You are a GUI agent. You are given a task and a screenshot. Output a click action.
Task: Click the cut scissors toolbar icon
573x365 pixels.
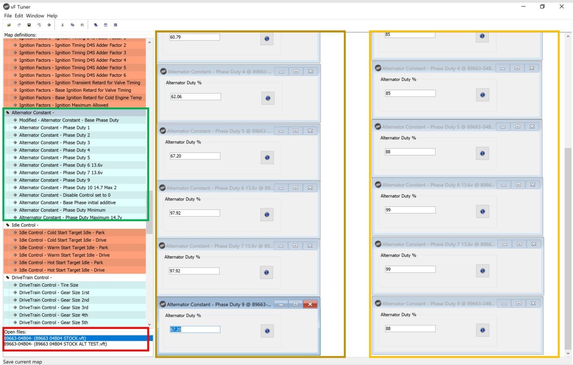tap(62, 25)
